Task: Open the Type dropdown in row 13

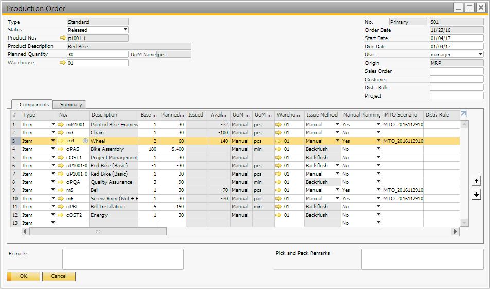Action: click(53, 223)
